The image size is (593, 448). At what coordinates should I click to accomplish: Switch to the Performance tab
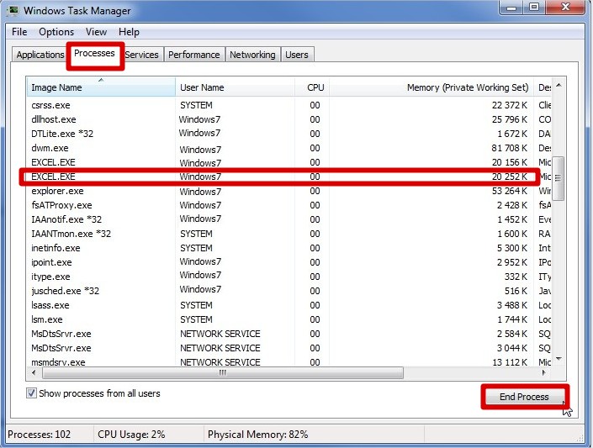point(193,55)
